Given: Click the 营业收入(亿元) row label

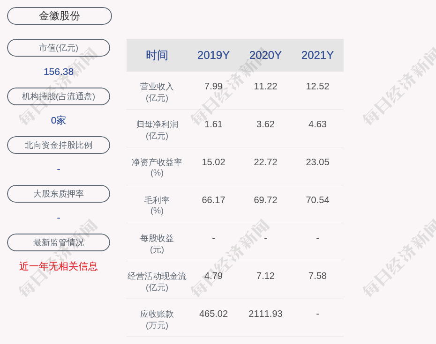Looking at the screenshot, I should (x=157, y=92).
